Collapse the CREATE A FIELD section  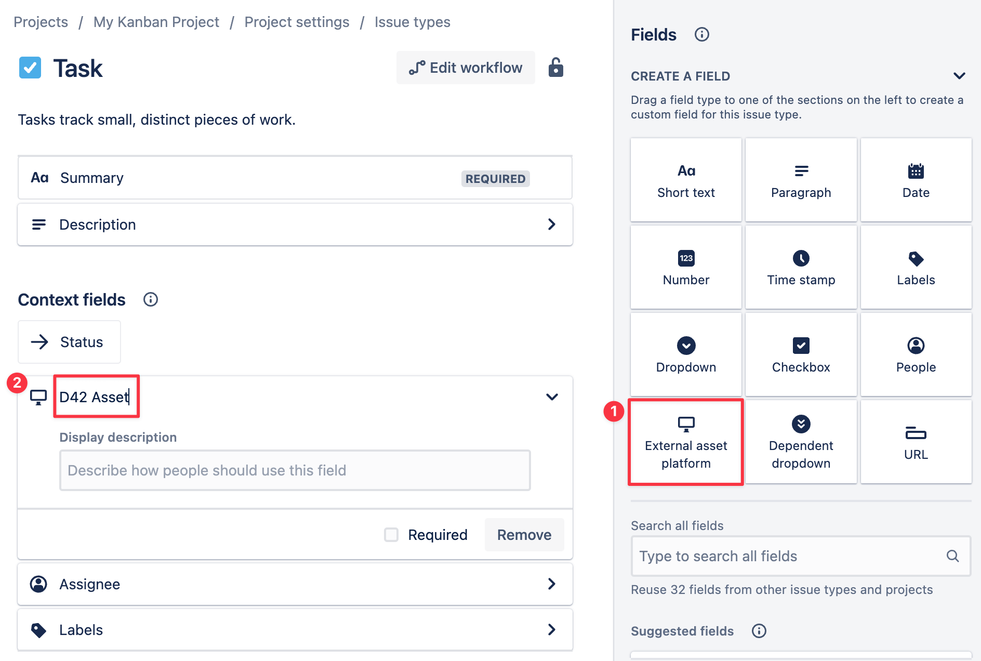[959, 76]
